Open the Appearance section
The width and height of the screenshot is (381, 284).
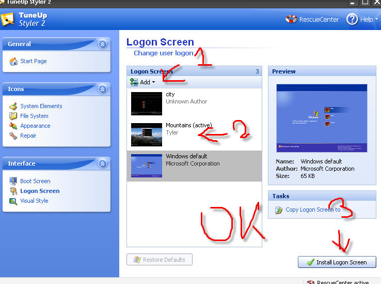click(35, 126)
